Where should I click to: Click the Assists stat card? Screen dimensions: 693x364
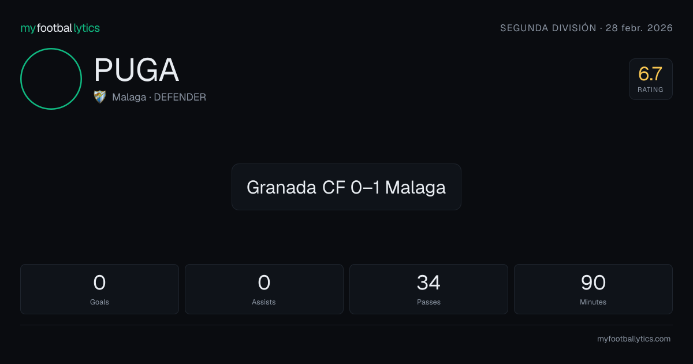264,289
